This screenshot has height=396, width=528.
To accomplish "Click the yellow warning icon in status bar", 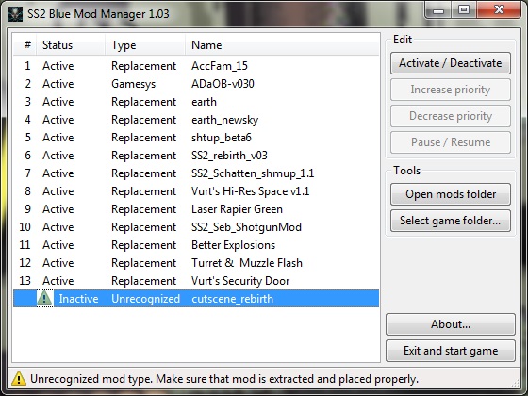I will [19, 379].
